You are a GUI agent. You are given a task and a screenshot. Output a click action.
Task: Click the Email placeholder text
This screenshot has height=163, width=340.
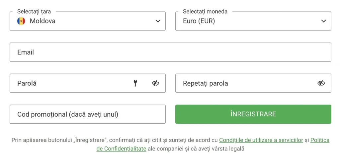26,52
